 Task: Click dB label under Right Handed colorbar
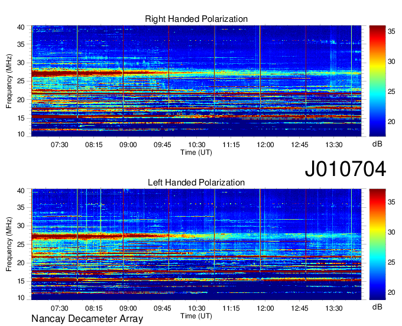377,144
